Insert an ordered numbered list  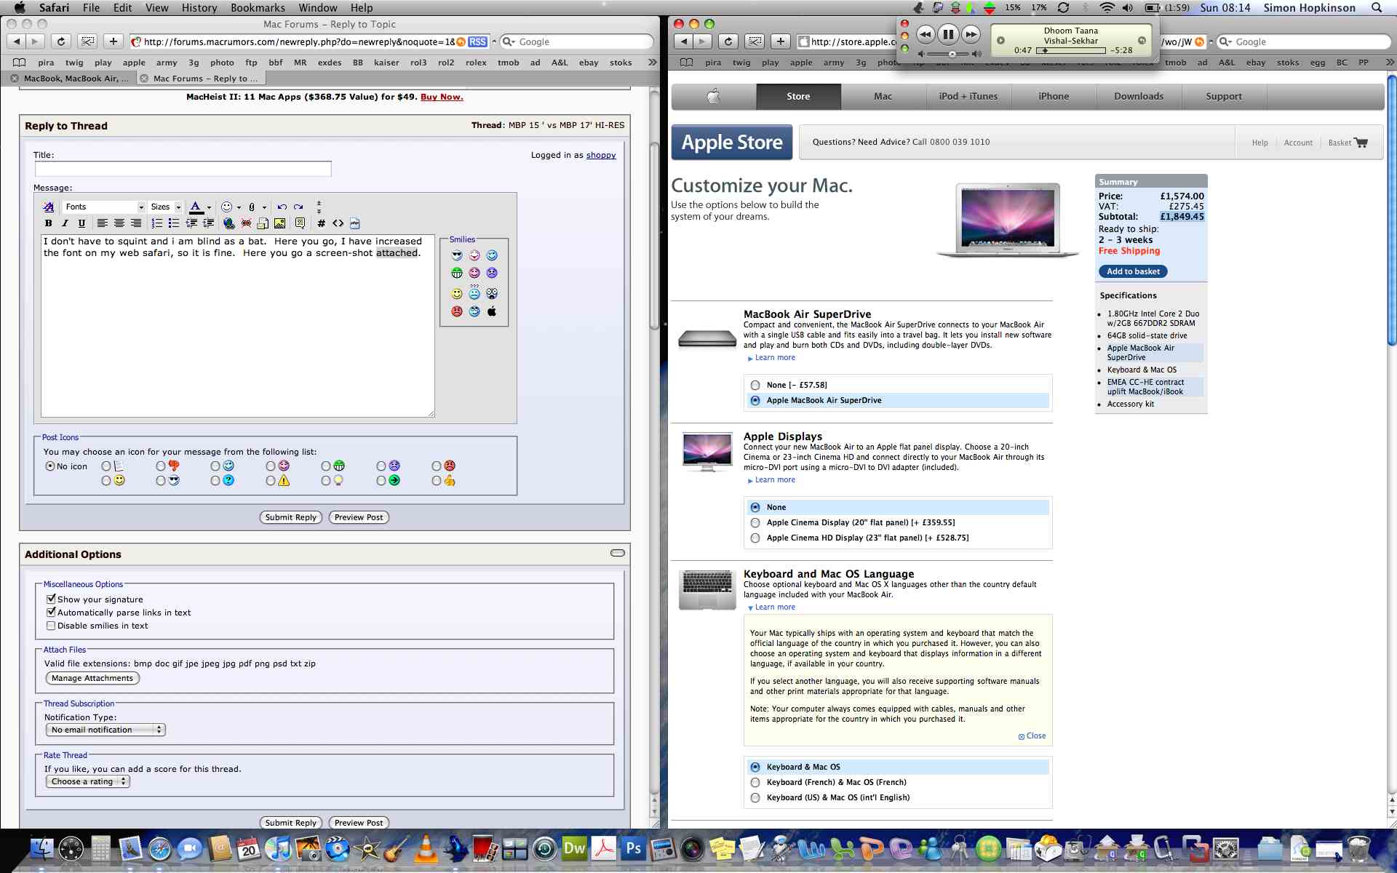[x=156, y=223]
